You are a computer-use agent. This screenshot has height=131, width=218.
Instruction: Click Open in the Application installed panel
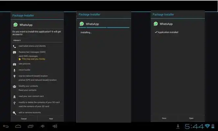pyautogui.click(x=191, y=118)
